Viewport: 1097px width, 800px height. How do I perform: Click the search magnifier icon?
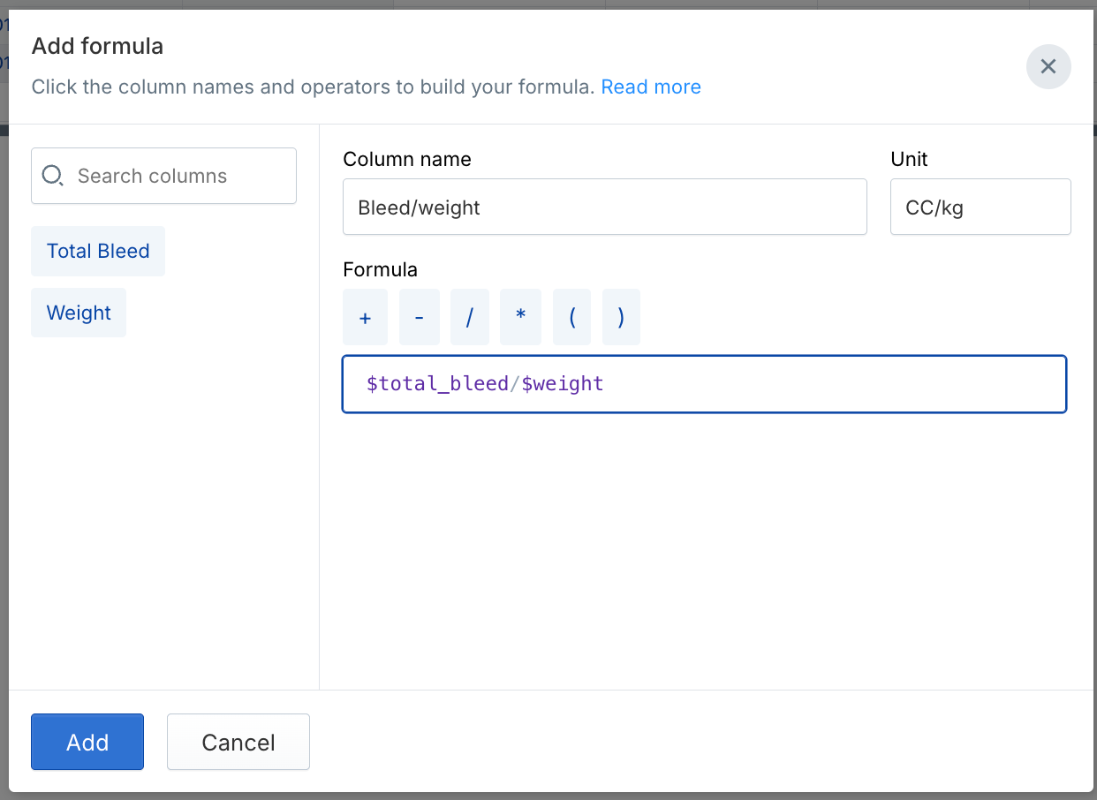pos(53,176)
